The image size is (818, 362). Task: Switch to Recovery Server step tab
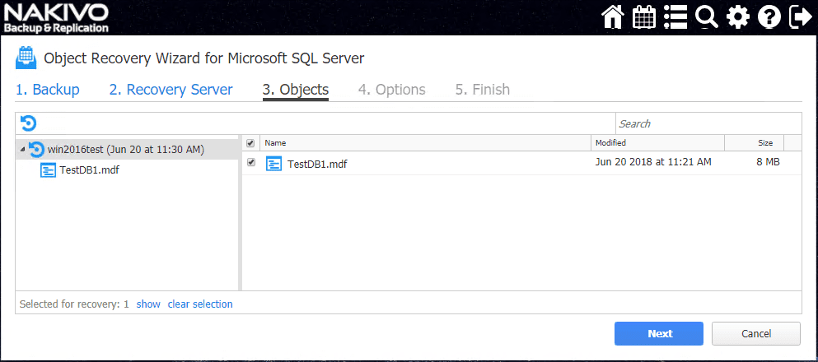click(171, 90)
